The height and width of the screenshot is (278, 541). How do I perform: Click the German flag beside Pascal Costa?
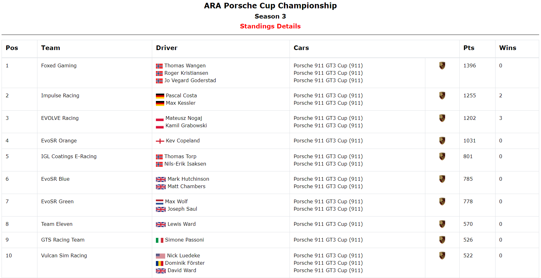pyautogui.click(x=160, y=96)
